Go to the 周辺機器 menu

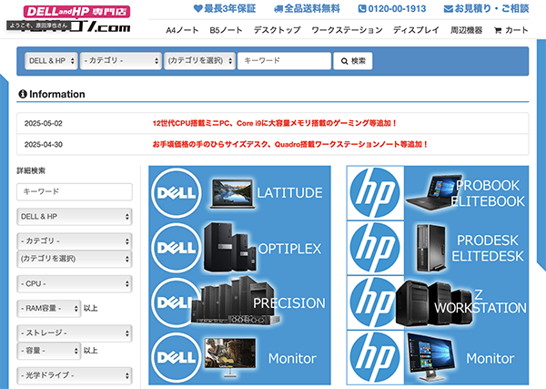[466, 30]
